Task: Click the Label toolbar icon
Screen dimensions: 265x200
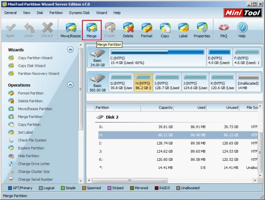Action: (x=183, y=30)
